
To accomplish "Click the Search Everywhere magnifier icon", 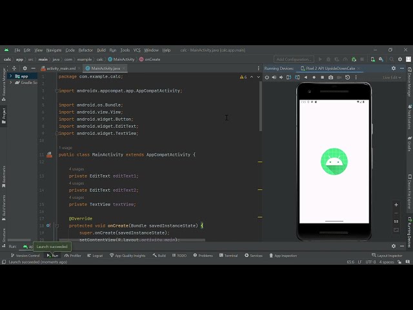I will (x=392, y=59).
